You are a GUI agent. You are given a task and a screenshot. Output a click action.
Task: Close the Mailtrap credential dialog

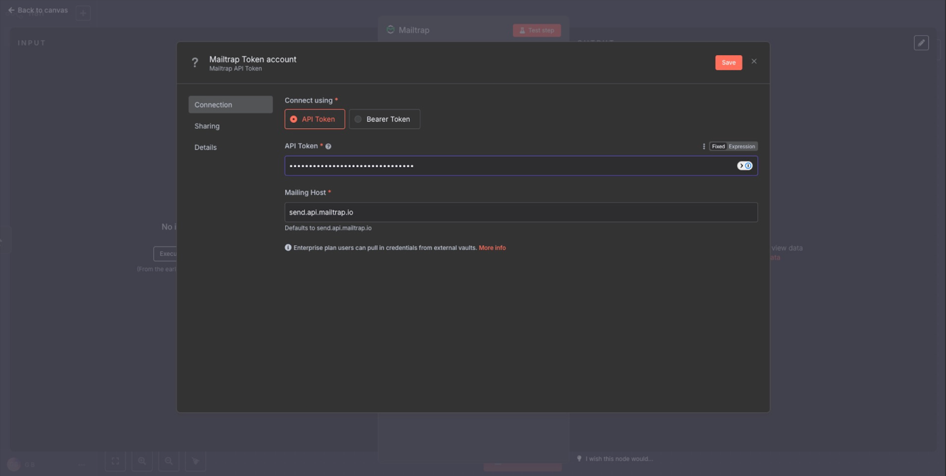coord(754,61)
